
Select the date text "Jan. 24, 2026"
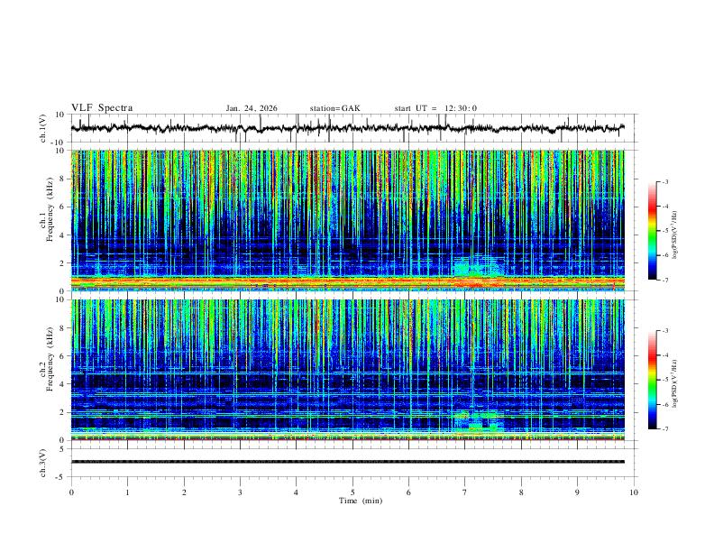[x=252, y=108]
